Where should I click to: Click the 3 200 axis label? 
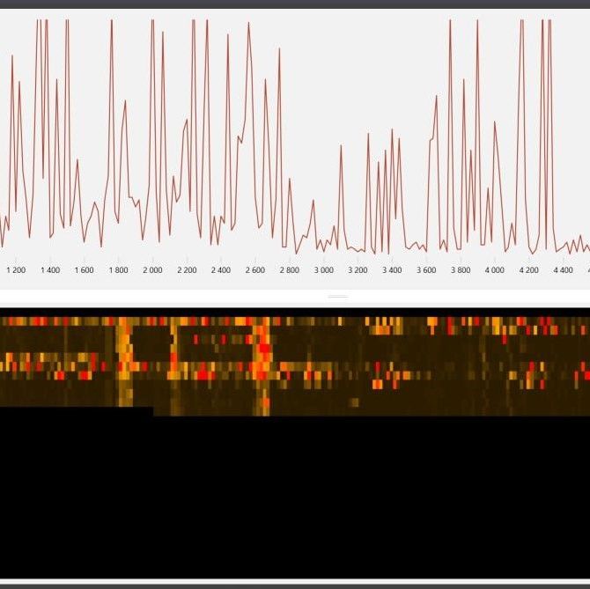coord(358,270)
